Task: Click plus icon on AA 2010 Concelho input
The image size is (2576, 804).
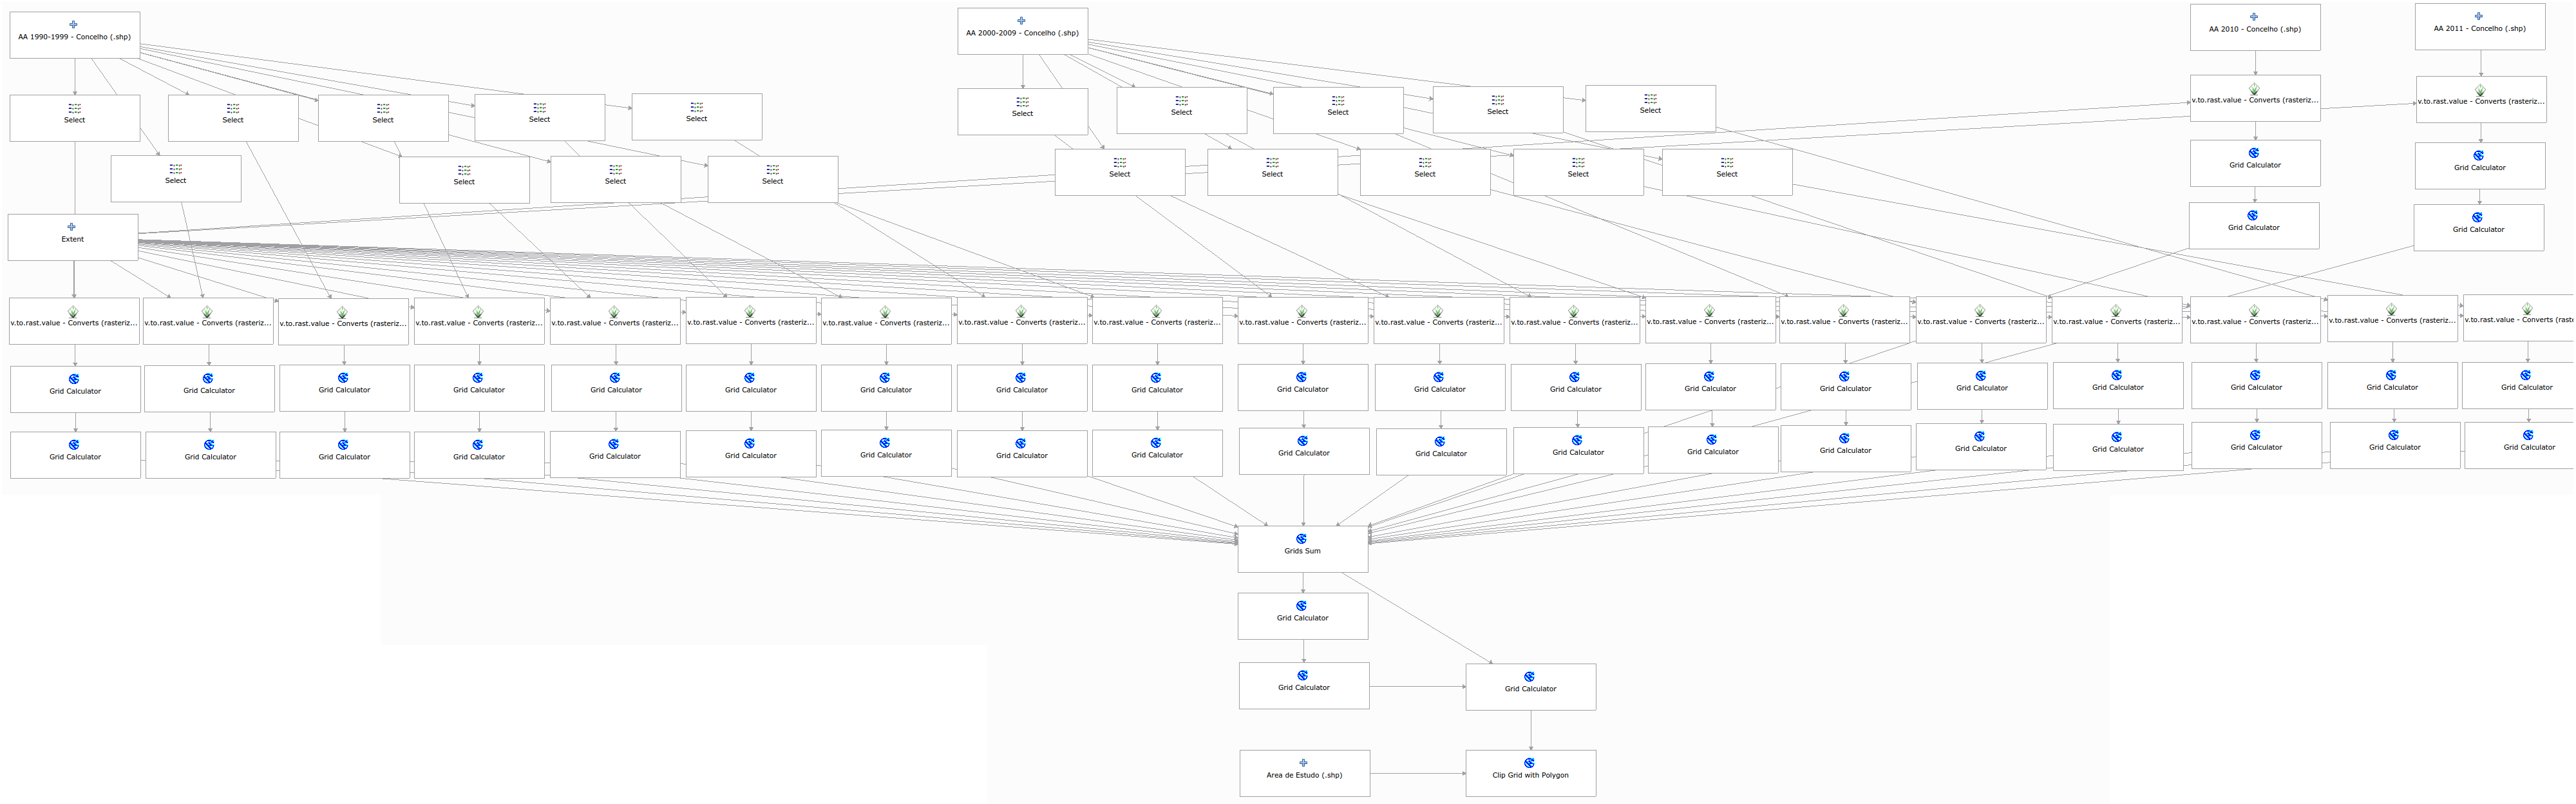Action: coord(2254,17)
